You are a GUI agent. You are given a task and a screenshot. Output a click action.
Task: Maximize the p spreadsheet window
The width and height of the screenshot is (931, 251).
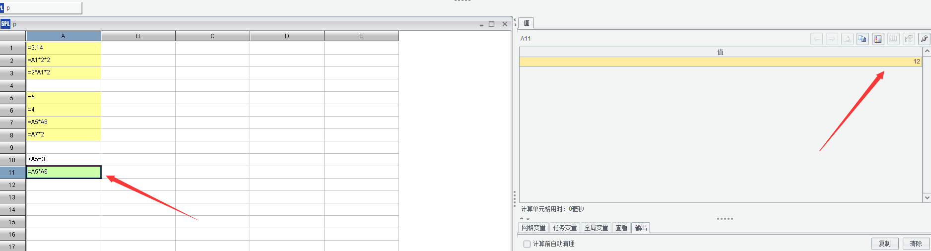(x=491, y=24)
